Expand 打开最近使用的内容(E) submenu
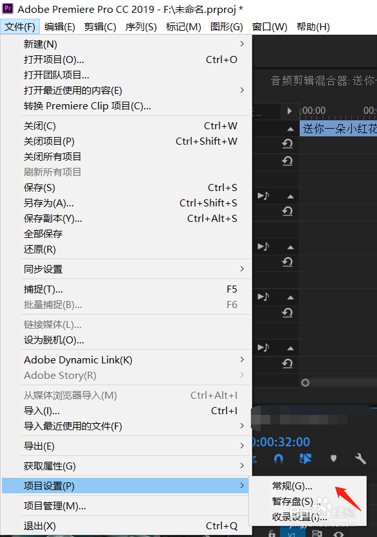377x537 pixels. coord(126,91)
